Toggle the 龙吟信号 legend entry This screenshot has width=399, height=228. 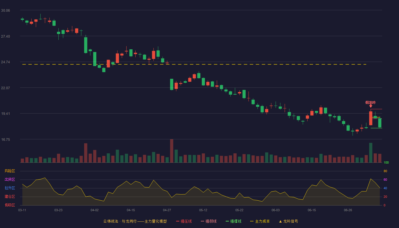click(288, 221)
